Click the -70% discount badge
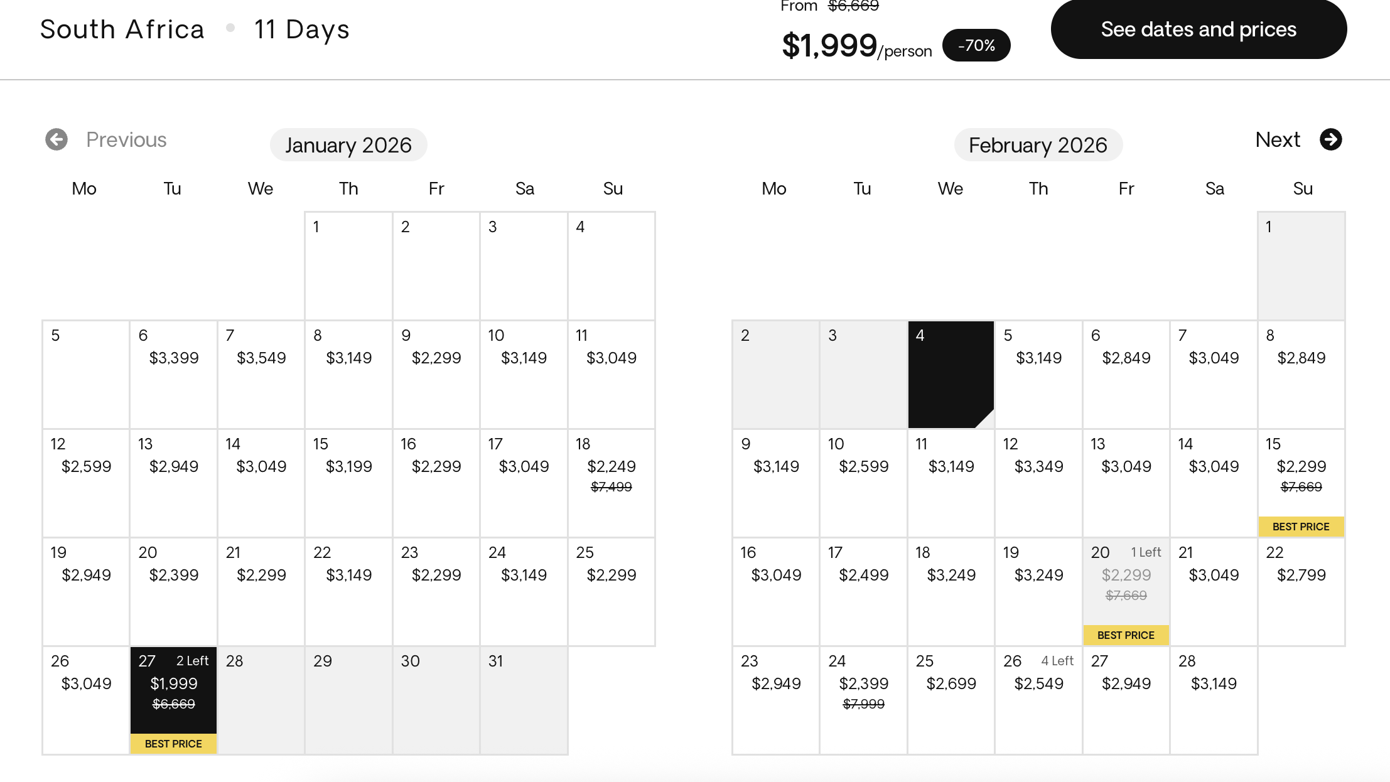 click(x=976, y=45)
